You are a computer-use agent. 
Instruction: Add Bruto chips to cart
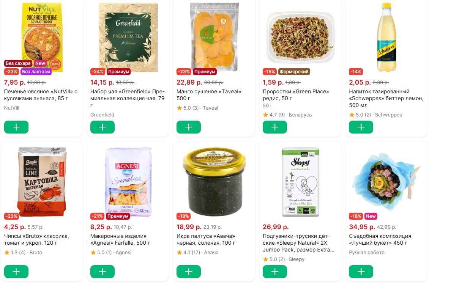(16, 272)
